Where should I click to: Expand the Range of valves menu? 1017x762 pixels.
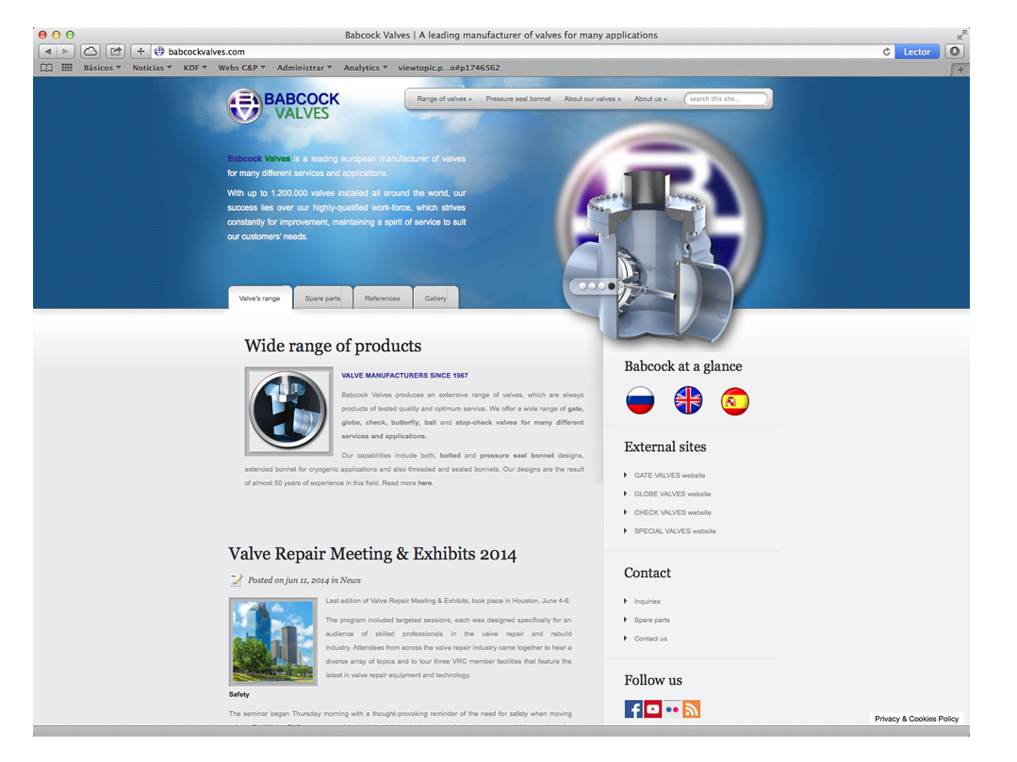pos(444,99)
